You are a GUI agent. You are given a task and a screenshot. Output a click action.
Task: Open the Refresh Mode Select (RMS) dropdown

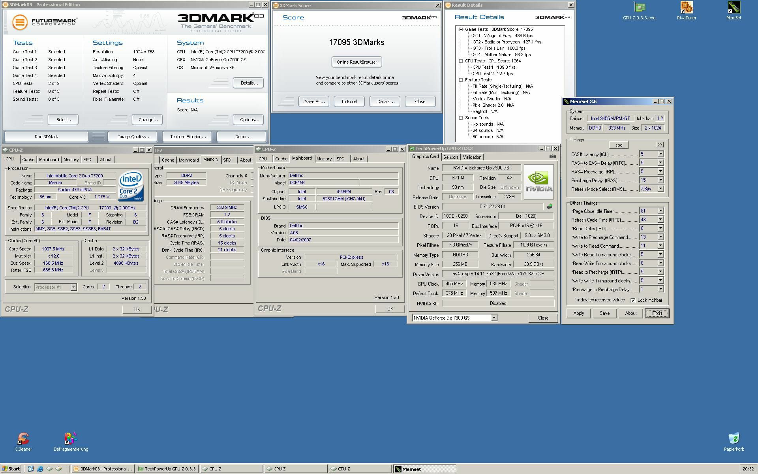coord(660,189)
